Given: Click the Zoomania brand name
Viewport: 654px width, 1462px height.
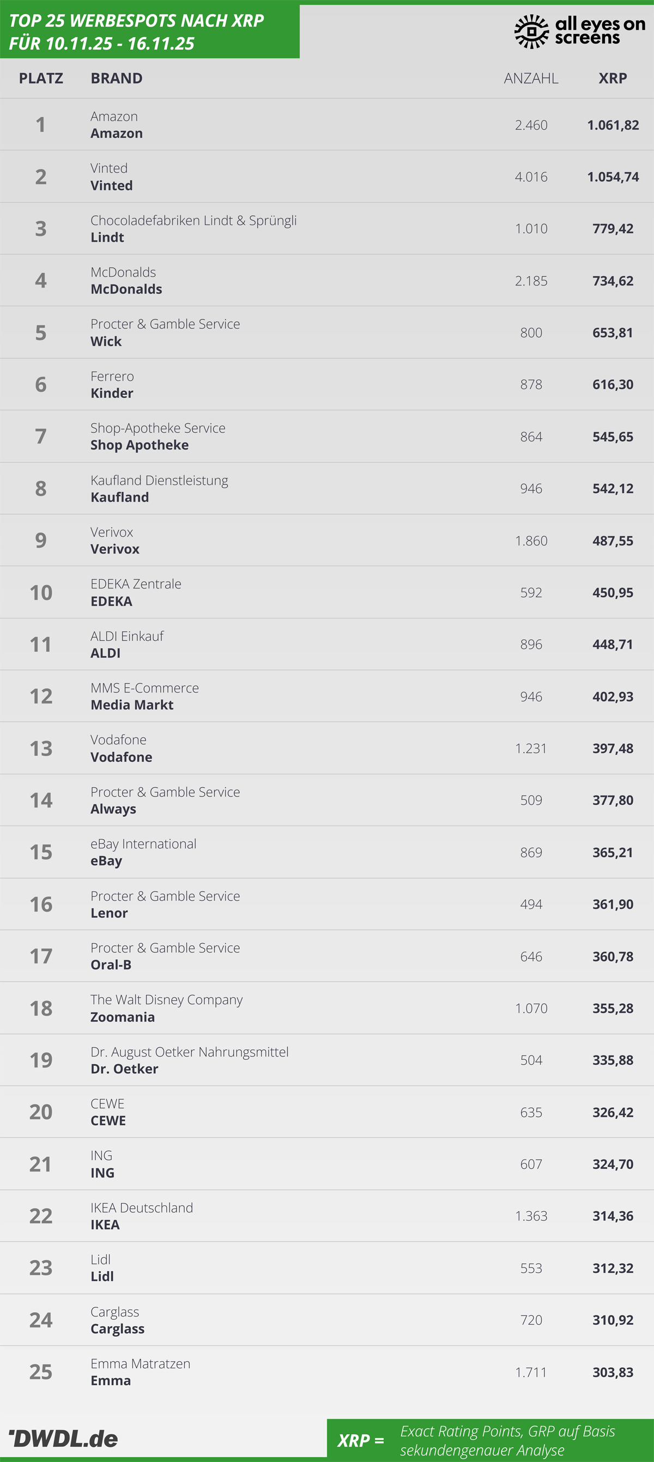Looking at the screenshot, I should click(x=123, y=1017).
